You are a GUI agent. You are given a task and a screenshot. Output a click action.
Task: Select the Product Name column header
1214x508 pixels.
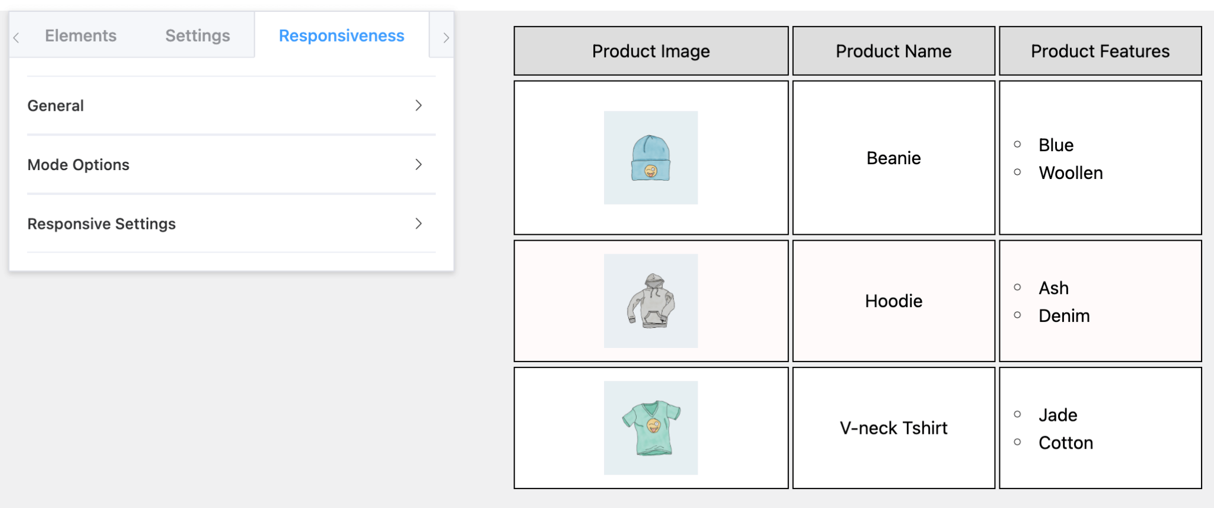[893, 50]
